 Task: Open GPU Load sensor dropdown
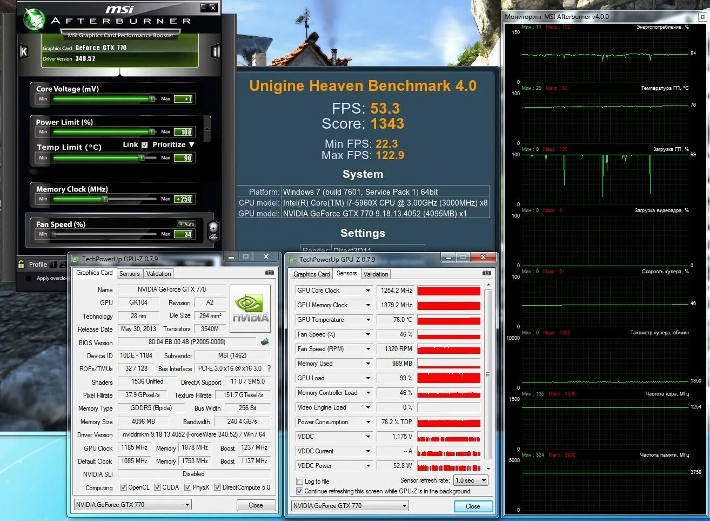pos(368,378)
